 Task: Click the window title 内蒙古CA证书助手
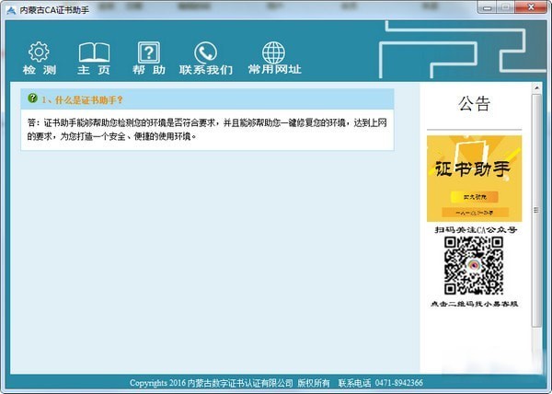54,10
